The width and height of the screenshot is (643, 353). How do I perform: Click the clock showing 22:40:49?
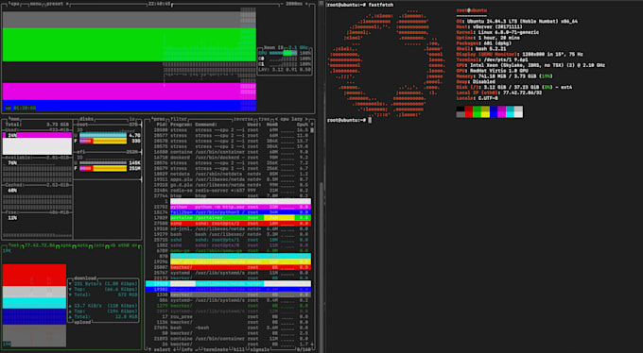(159, 4)
